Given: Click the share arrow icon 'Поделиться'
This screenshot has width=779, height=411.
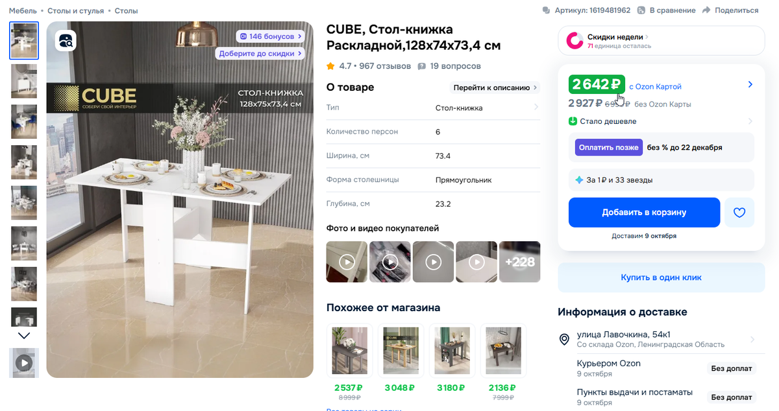Looking at the screenshot, I should (707, 10).
